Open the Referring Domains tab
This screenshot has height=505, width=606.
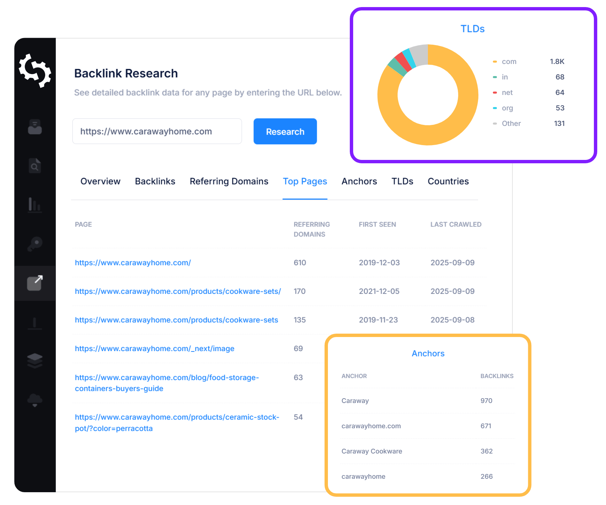coord(229,181)
